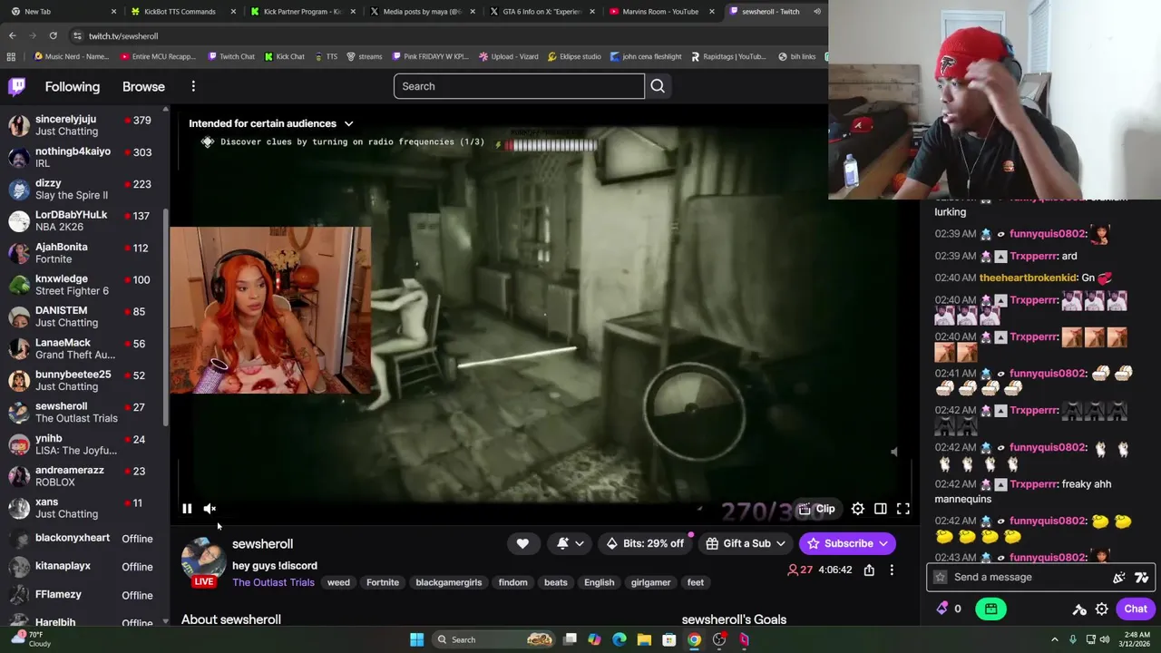
Task: Click the weed tag
Action: coord(338,582)
